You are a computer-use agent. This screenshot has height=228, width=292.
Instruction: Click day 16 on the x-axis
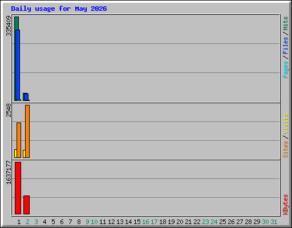point(145,222)
